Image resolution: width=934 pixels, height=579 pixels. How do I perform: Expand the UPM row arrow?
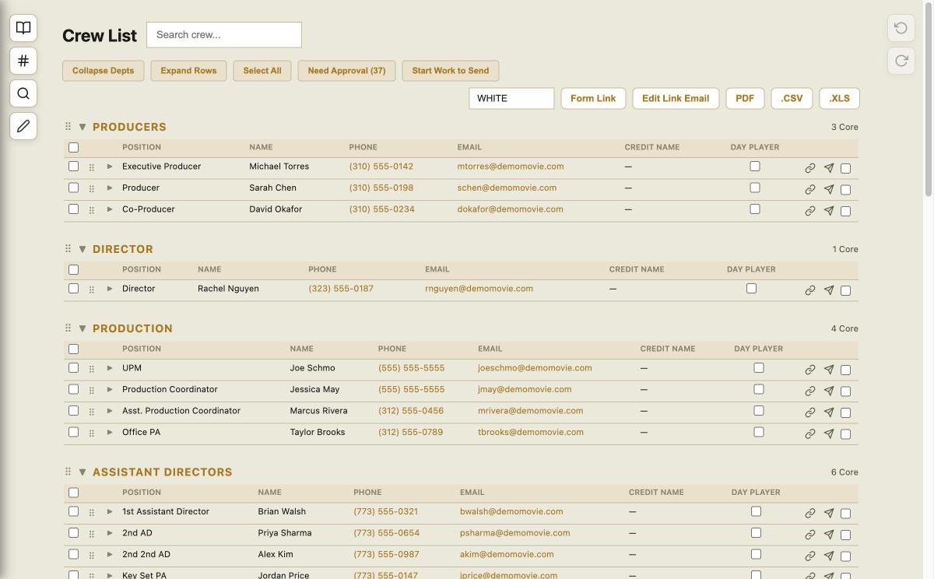click(x=110, y=368)
